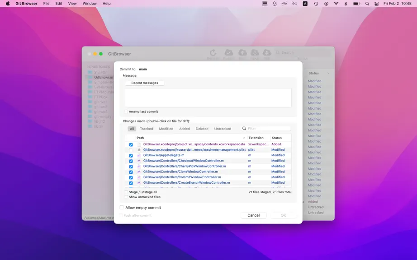The height and width of the screenshot is (260, 417).
Task: Click the cloud up-arrow Push toolbar icon
Action: click(242, 52)
